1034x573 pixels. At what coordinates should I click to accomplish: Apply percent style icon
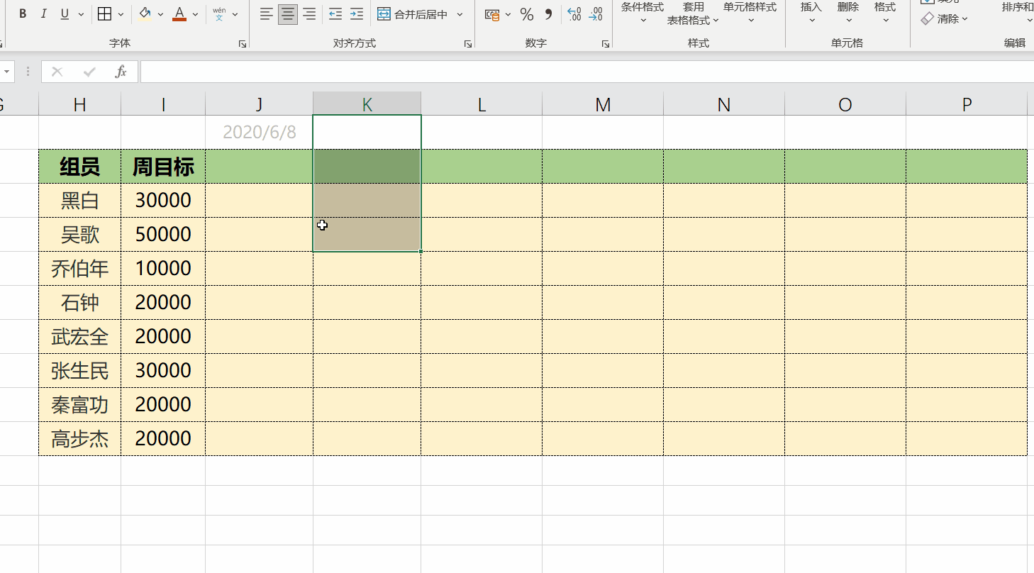coord(527,14)
